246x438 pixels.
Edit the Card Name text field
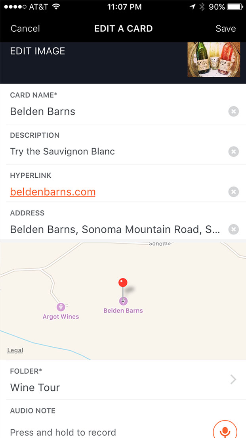tap(115, 111)
